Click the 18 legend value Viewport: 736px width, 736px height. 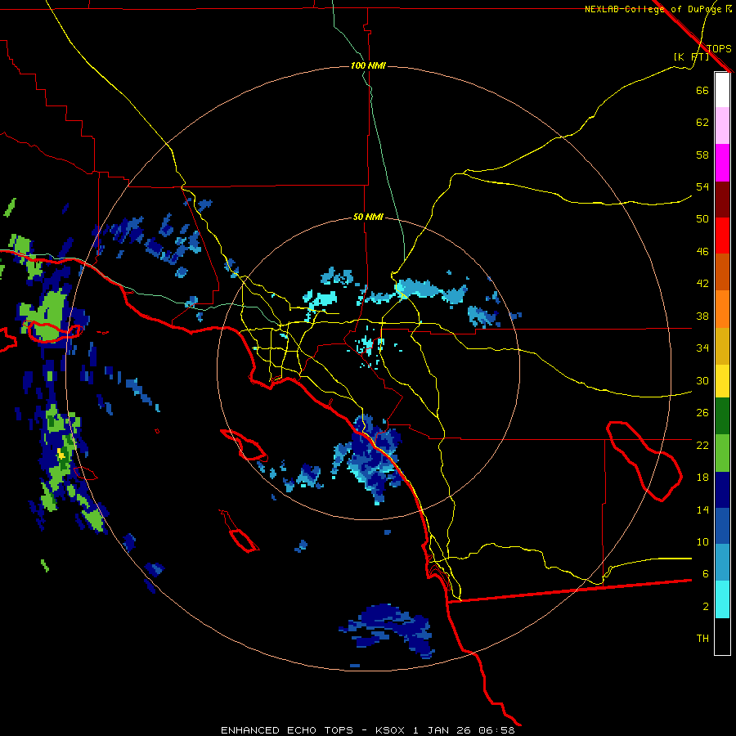coord(702,478)
